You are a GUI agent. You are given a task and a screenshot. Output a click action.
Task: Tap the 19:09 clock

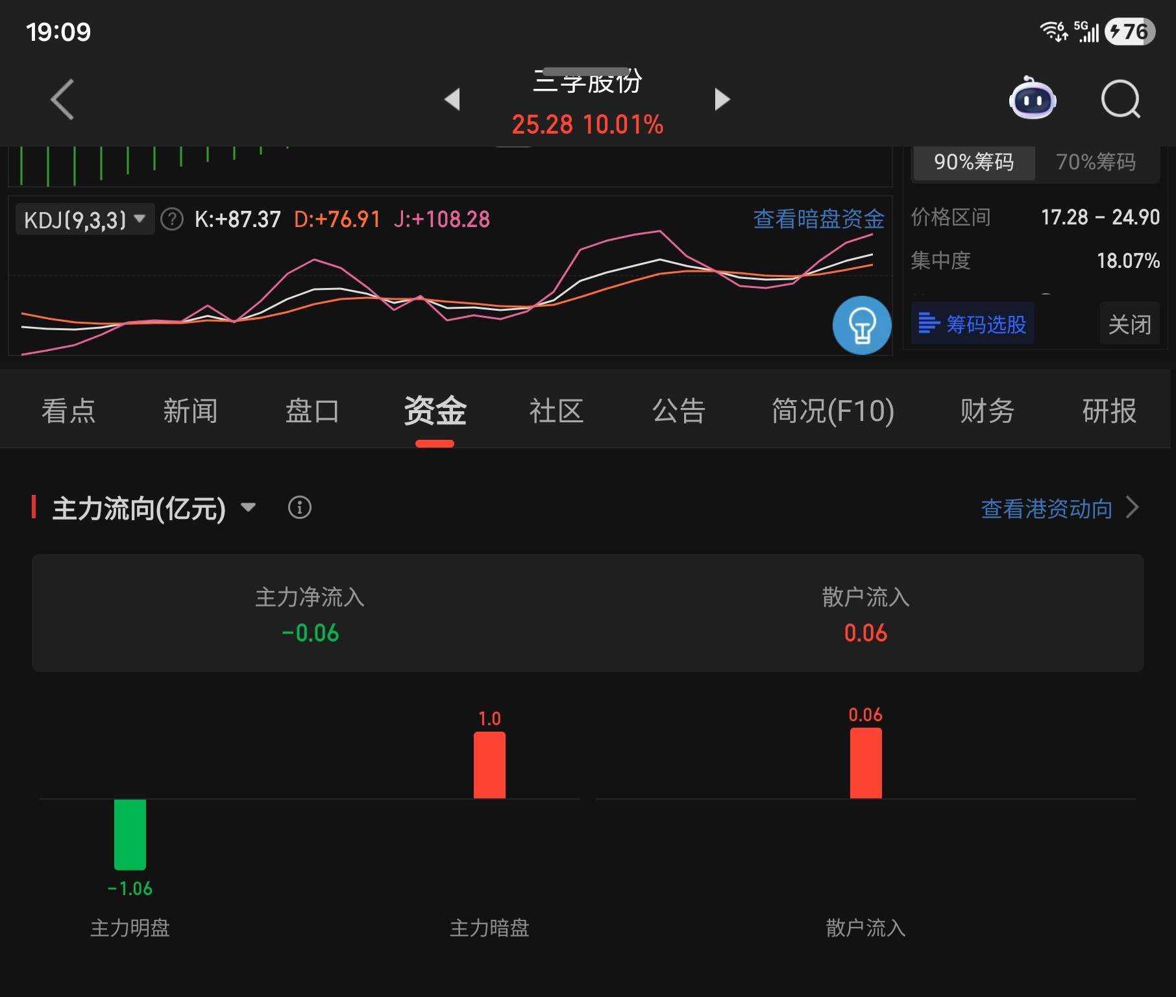(58, 32)
